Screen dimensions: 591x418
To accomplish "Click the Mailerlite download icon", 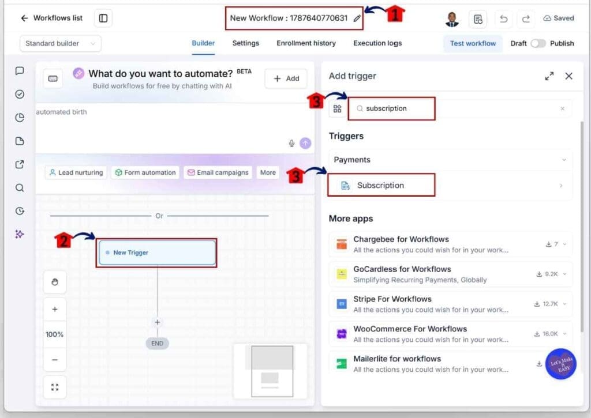I will (539, 364).
